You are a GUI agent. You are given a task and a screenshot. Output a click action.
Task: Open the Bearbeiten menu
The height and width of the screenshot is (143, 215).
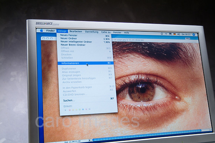[76, 31]
